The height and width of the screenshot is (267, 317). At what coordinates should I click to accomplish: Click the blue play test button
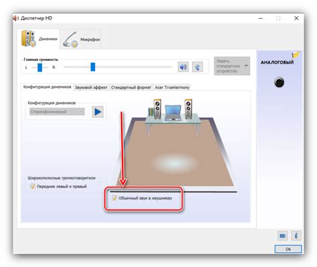click(98, 112)
